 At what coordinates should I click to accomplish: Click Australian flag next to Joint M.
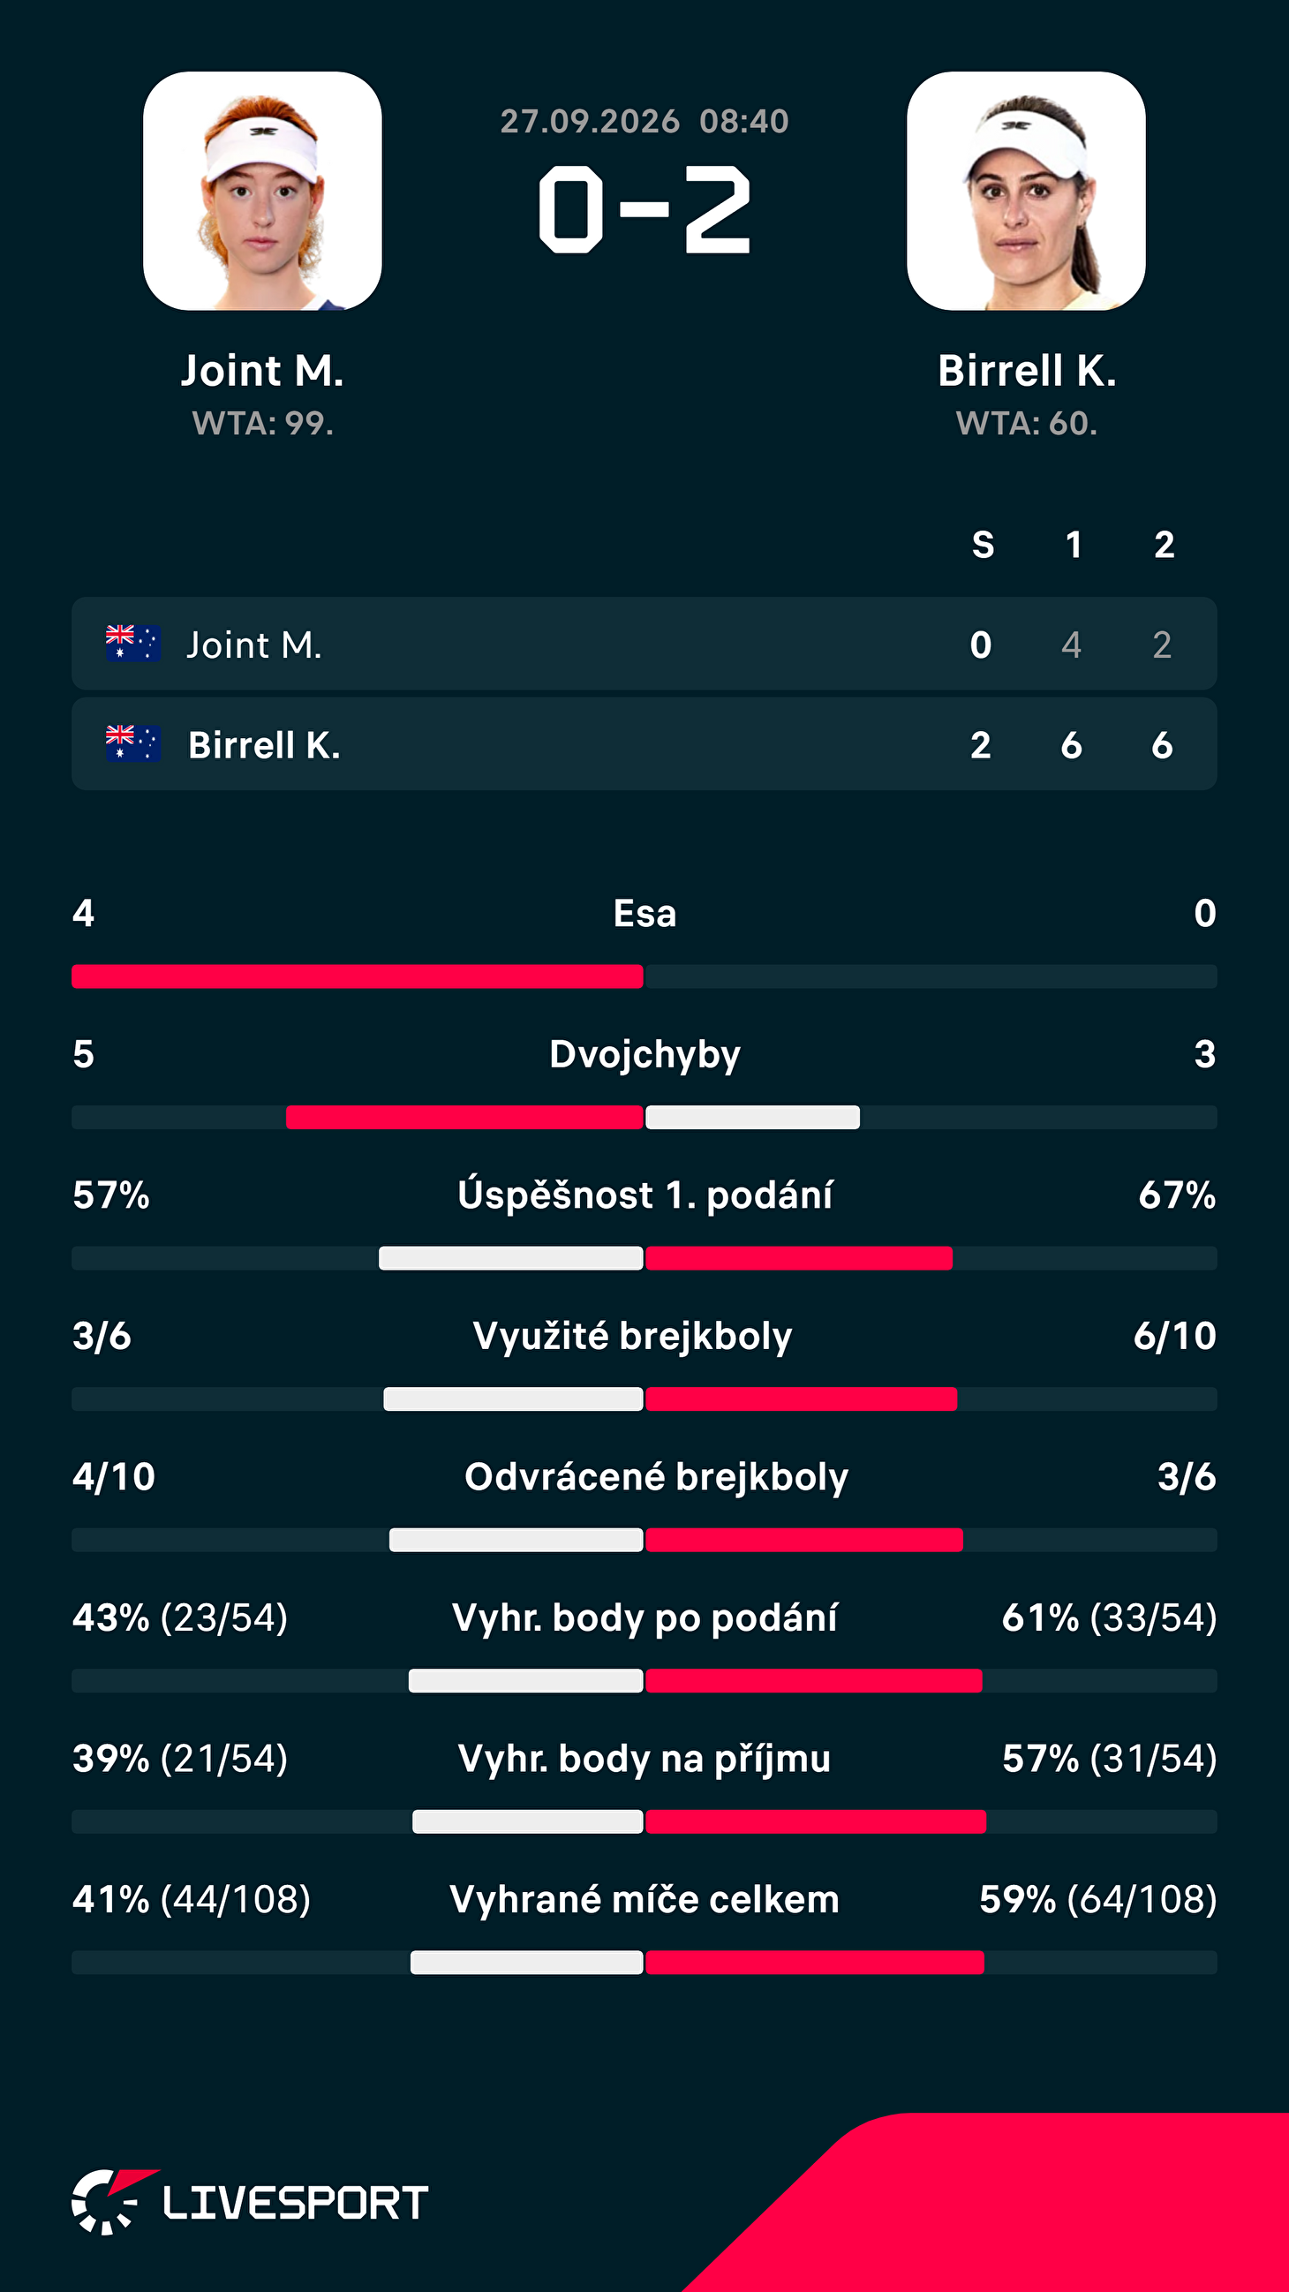click(x=133, y=644)
